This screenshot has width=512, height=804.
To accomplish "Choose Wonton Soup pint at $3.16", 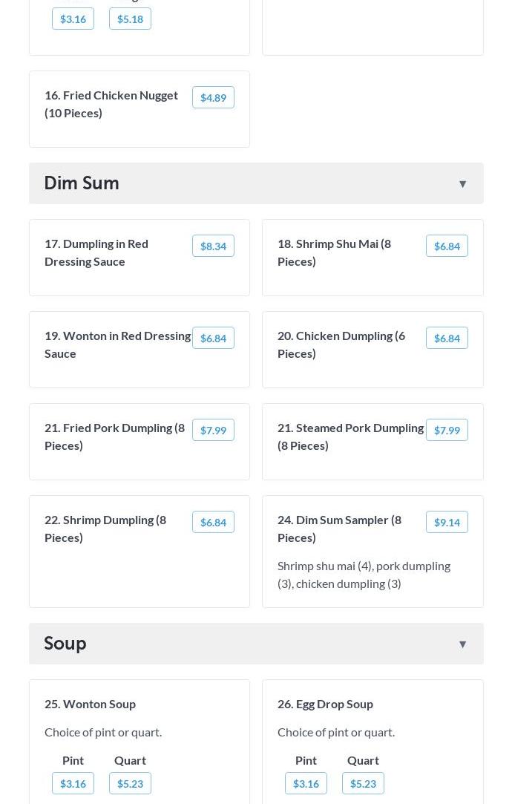I will coord(73,783).
